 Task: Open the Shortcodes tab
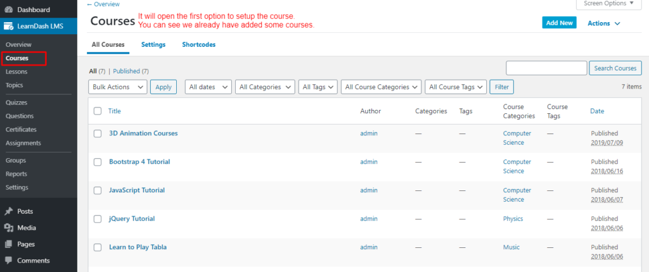click(x=198, y=45)
